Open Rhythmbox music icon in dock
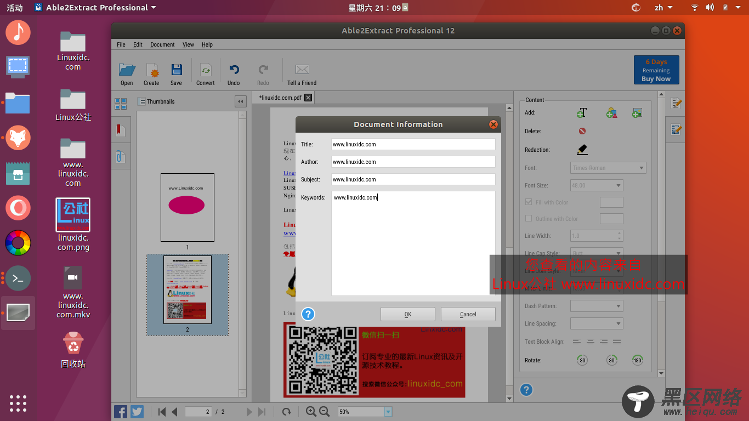749x421 pixels. (18, 32)
